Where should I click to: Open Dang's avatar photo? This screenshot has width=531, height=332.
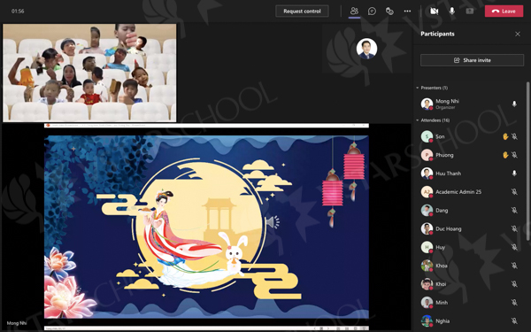[x=427, y=211]
